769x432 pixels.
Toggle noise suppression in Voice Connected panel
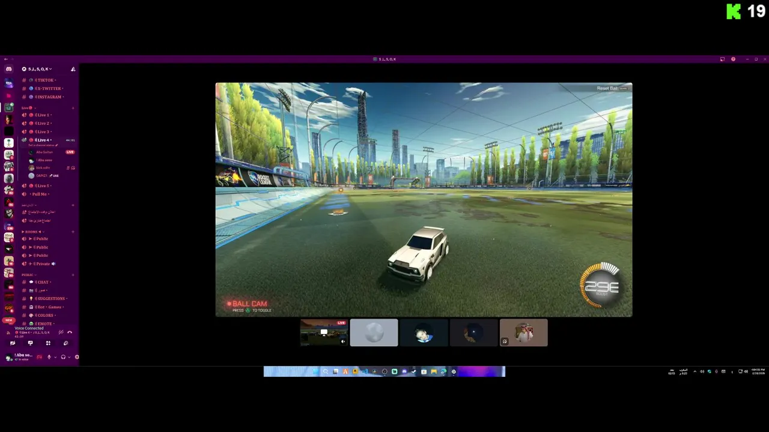point(61,332)
